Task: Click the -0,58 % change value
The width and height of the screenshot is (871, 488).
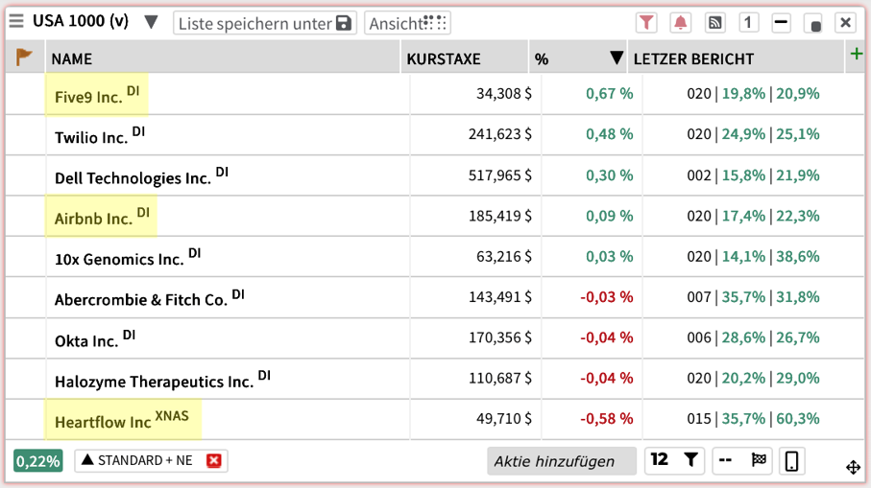Action: coord(607,419)
